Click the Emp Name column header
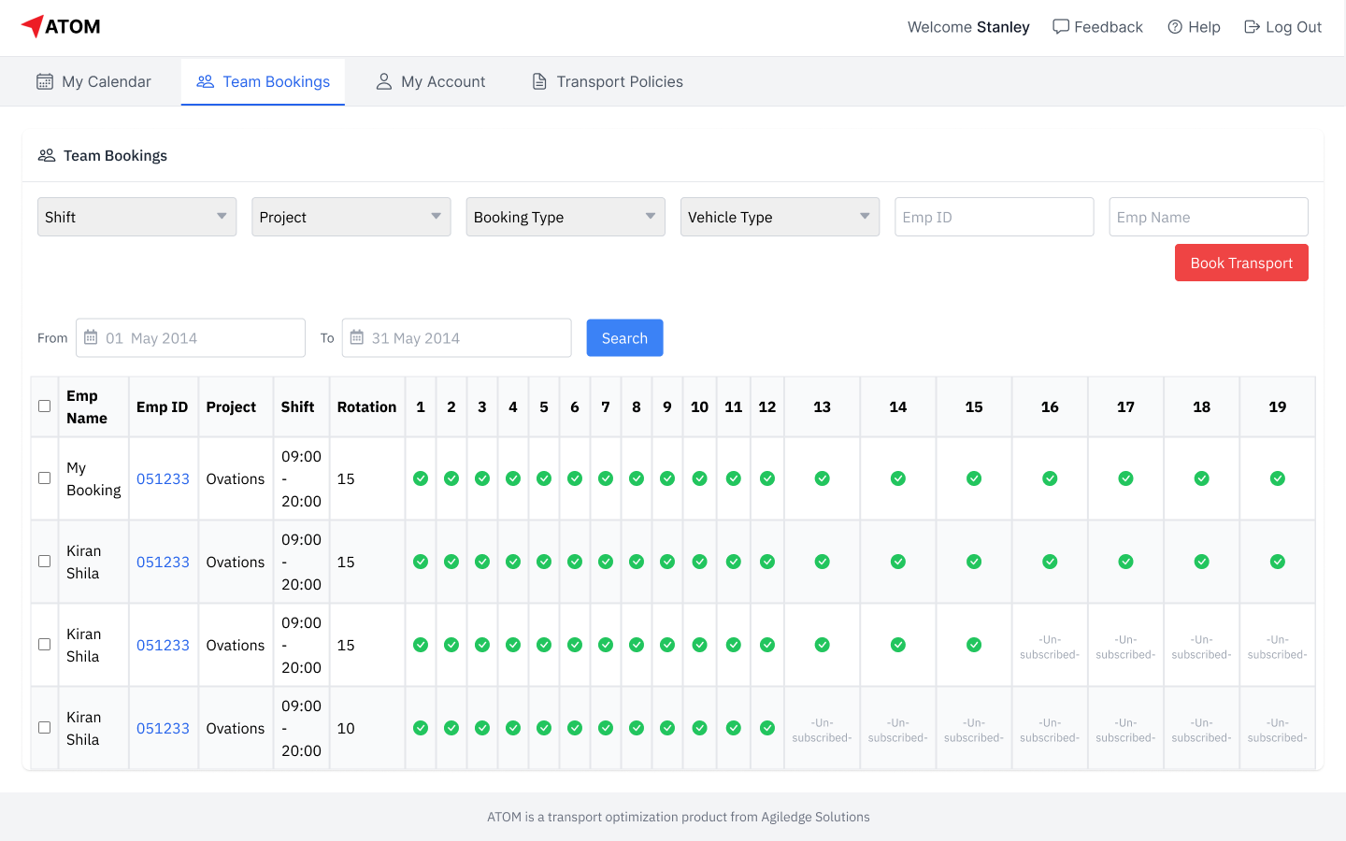The image size is (1346, 841). coord(93,406)
